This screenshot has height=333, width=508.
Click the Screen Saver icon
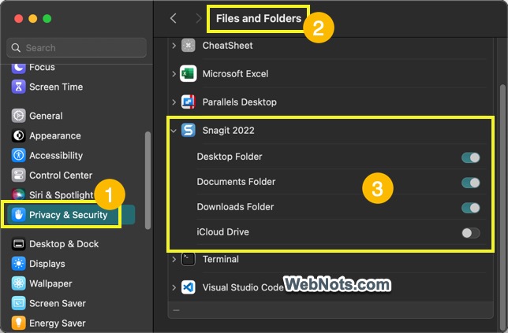point(18,303)
